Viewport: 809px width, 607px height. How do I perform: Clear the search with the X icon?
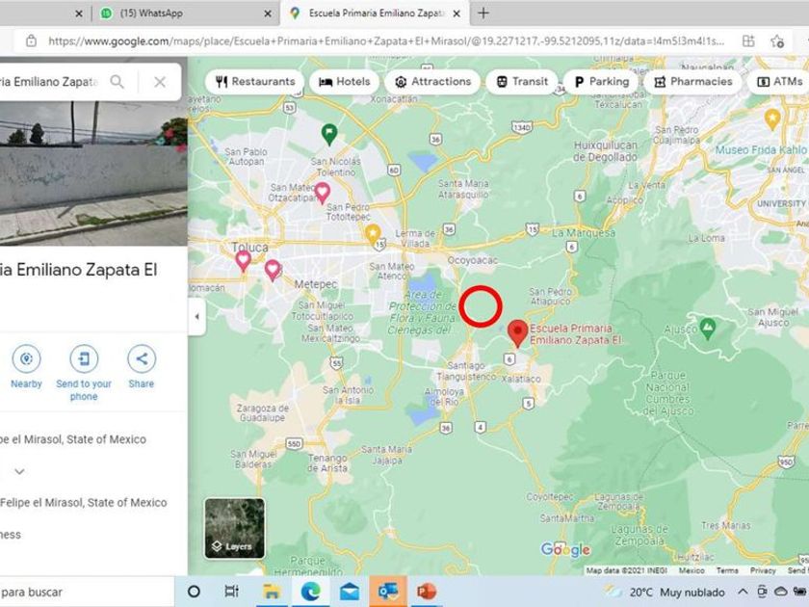(160, 82)
